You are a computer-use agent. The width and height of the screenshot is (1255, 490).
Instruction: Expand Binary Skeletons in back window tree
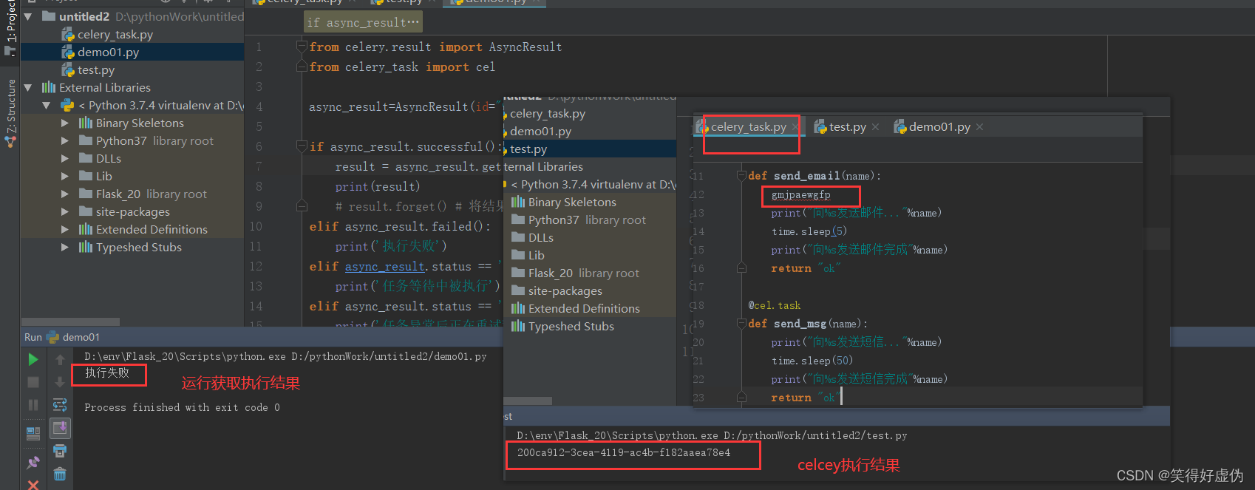65,123
